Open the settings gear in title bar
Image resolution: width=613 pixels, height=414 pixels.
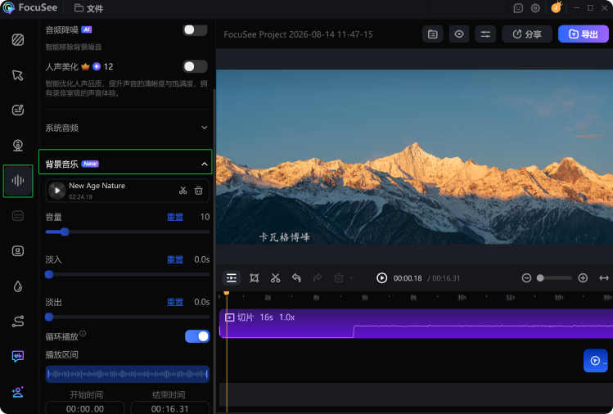click(x=535, y=8)
